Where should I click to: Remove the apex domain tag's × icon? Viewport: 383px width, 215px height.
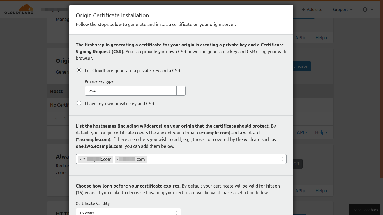point(117,159)
